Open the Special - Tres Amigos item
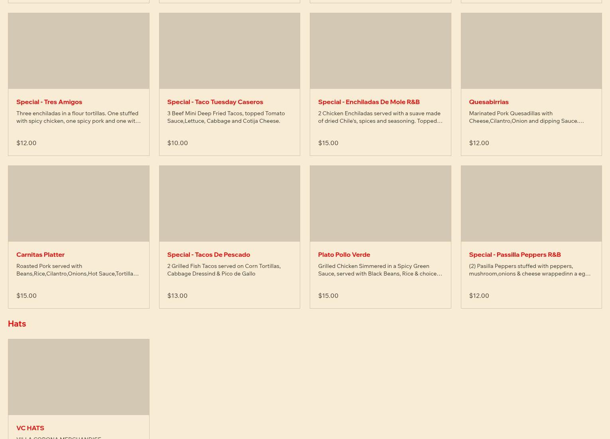The width and height of the screenshot is (610, 439). (x=79, y=84)
